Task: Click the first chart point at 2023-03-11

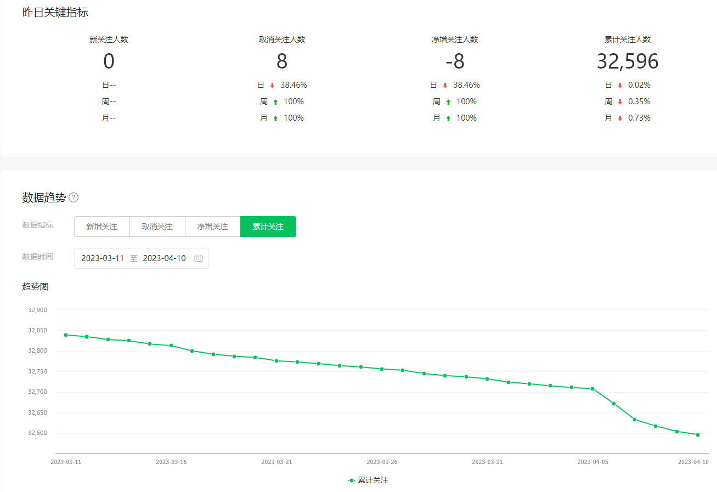Action: pyautogui.click(x=66, y=335)
